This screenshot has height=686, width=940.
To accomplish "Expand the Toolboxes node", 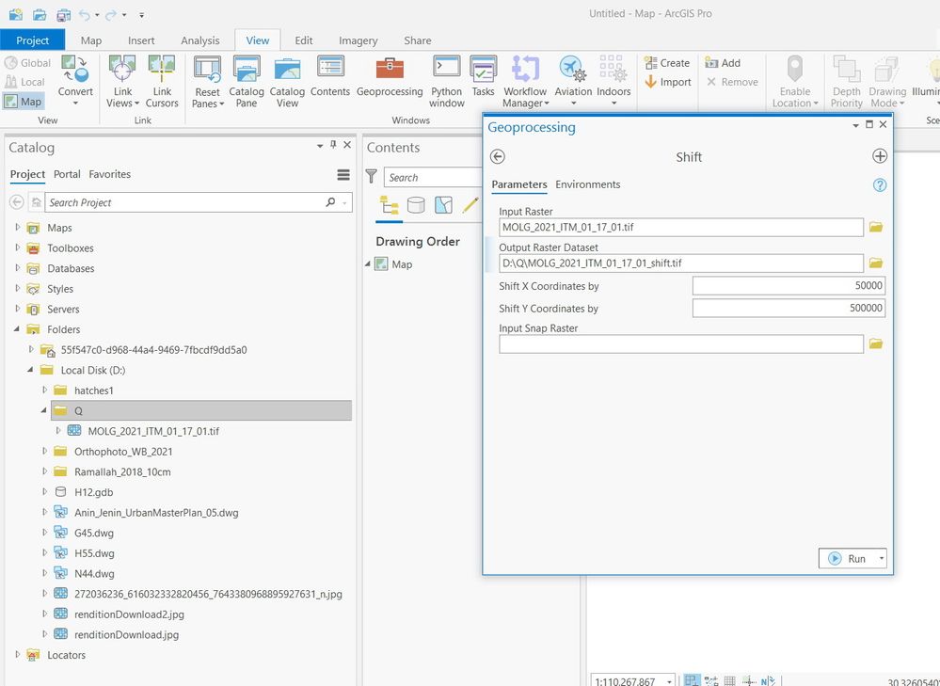I will click(x=18, y=248).
